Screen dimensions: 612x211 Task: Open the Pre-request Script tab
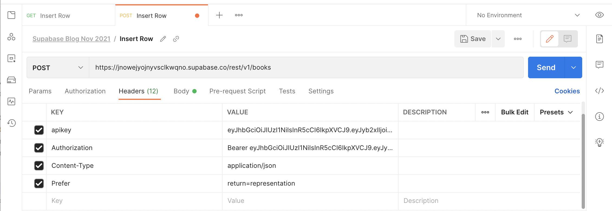(237, 91)
